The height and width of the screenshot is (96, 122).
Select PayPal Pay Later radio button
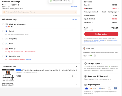tap(3, 56)
